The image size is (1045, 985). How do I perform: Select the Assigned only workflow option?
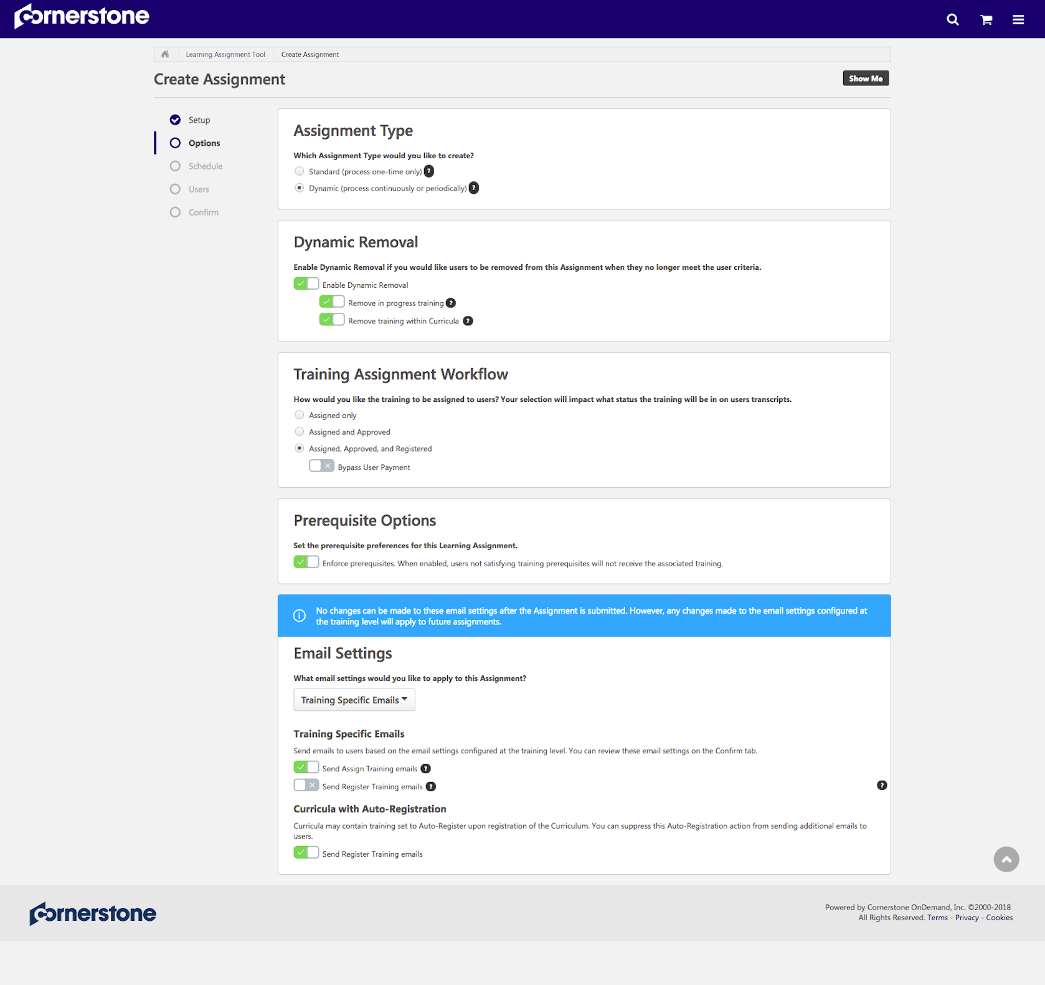coord(300,414)
